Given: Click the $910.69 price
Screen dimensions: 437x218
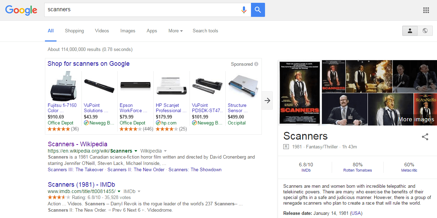Looking at the screenshot, I should [x=56, y=117].
